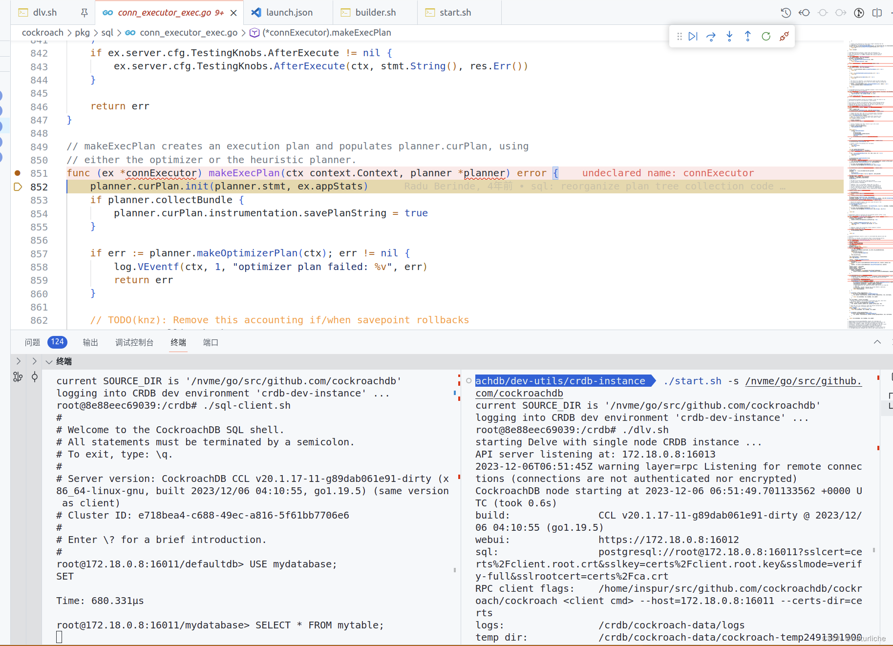893x646 pixels.
Task: Click the USE mydatabase; command line
Action: point(293,564)
